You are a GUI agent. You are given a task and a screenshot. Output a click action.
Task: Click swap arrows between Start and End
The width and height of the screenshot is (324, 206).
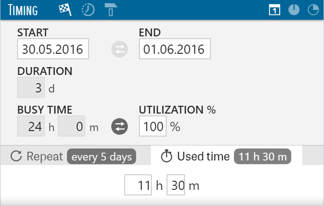pos(119,49)
